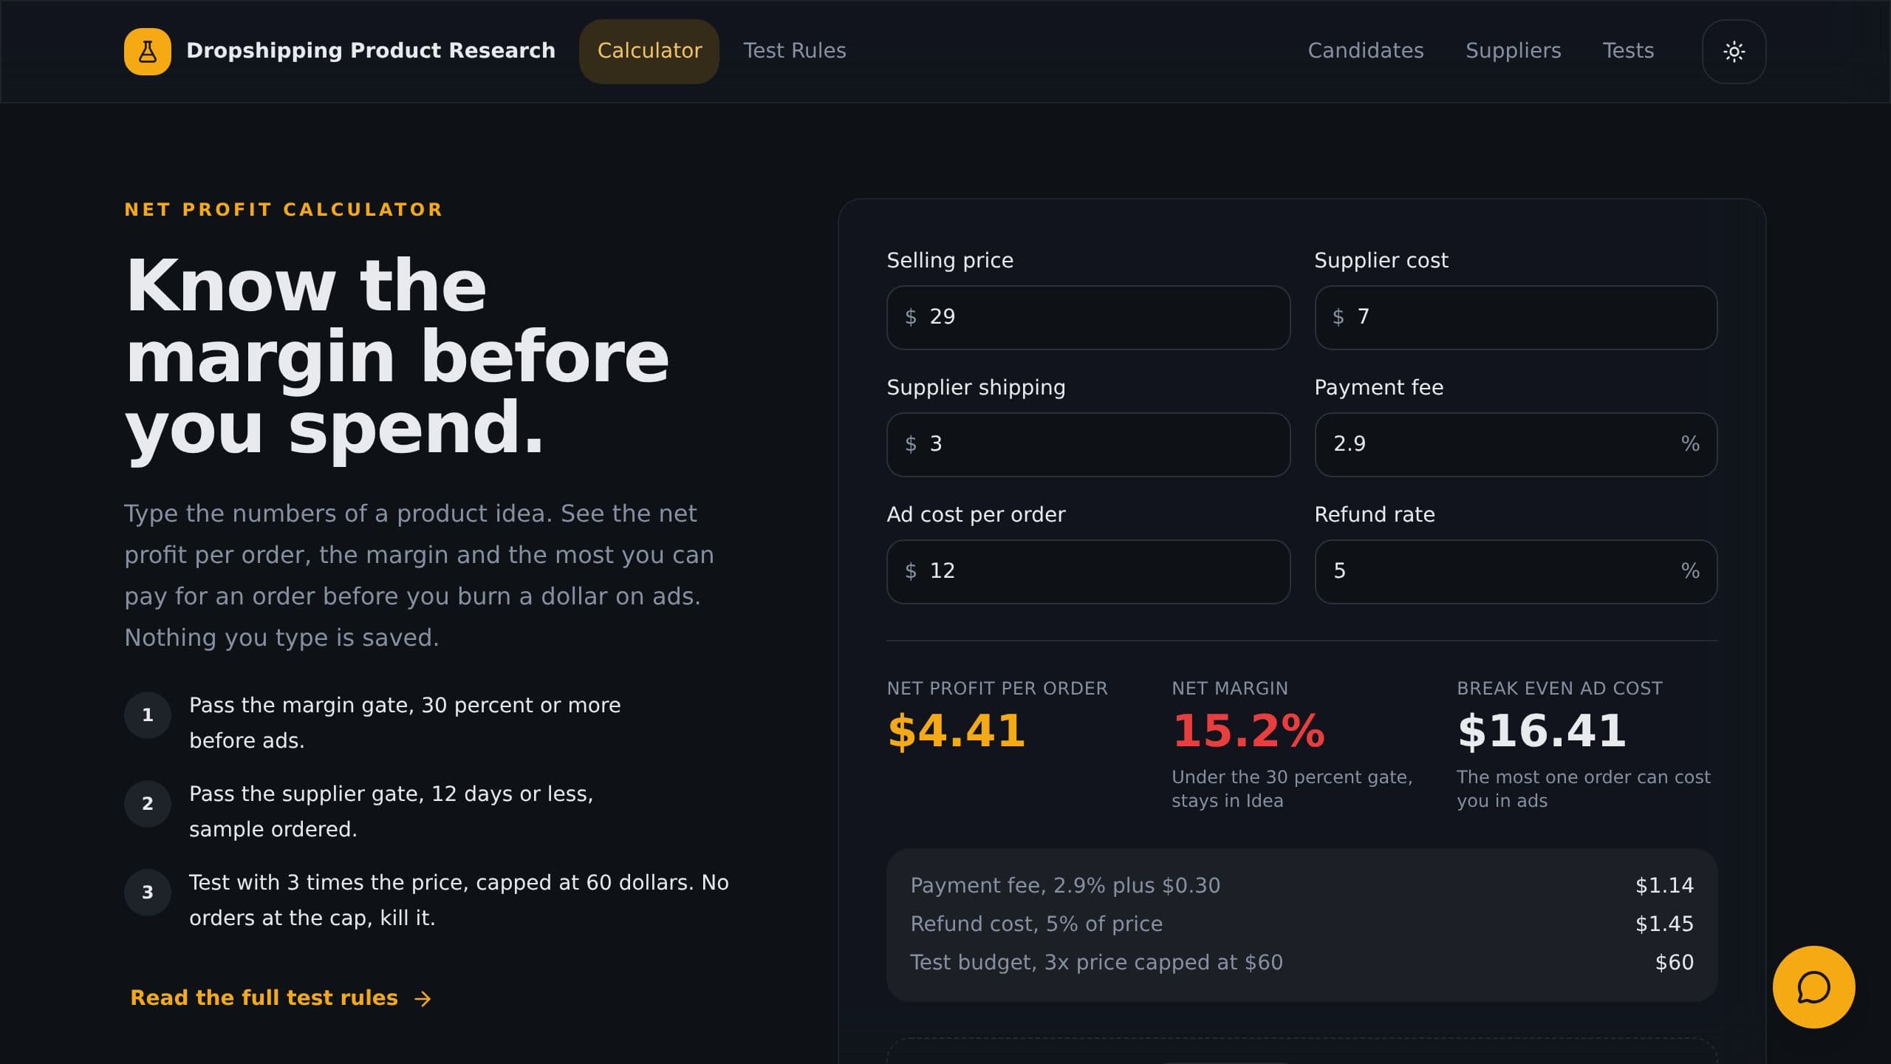The width and height of the screenshot is (1891, 1064).
Task: Open the Calculator tab
Action: click(x=649, y=51)
